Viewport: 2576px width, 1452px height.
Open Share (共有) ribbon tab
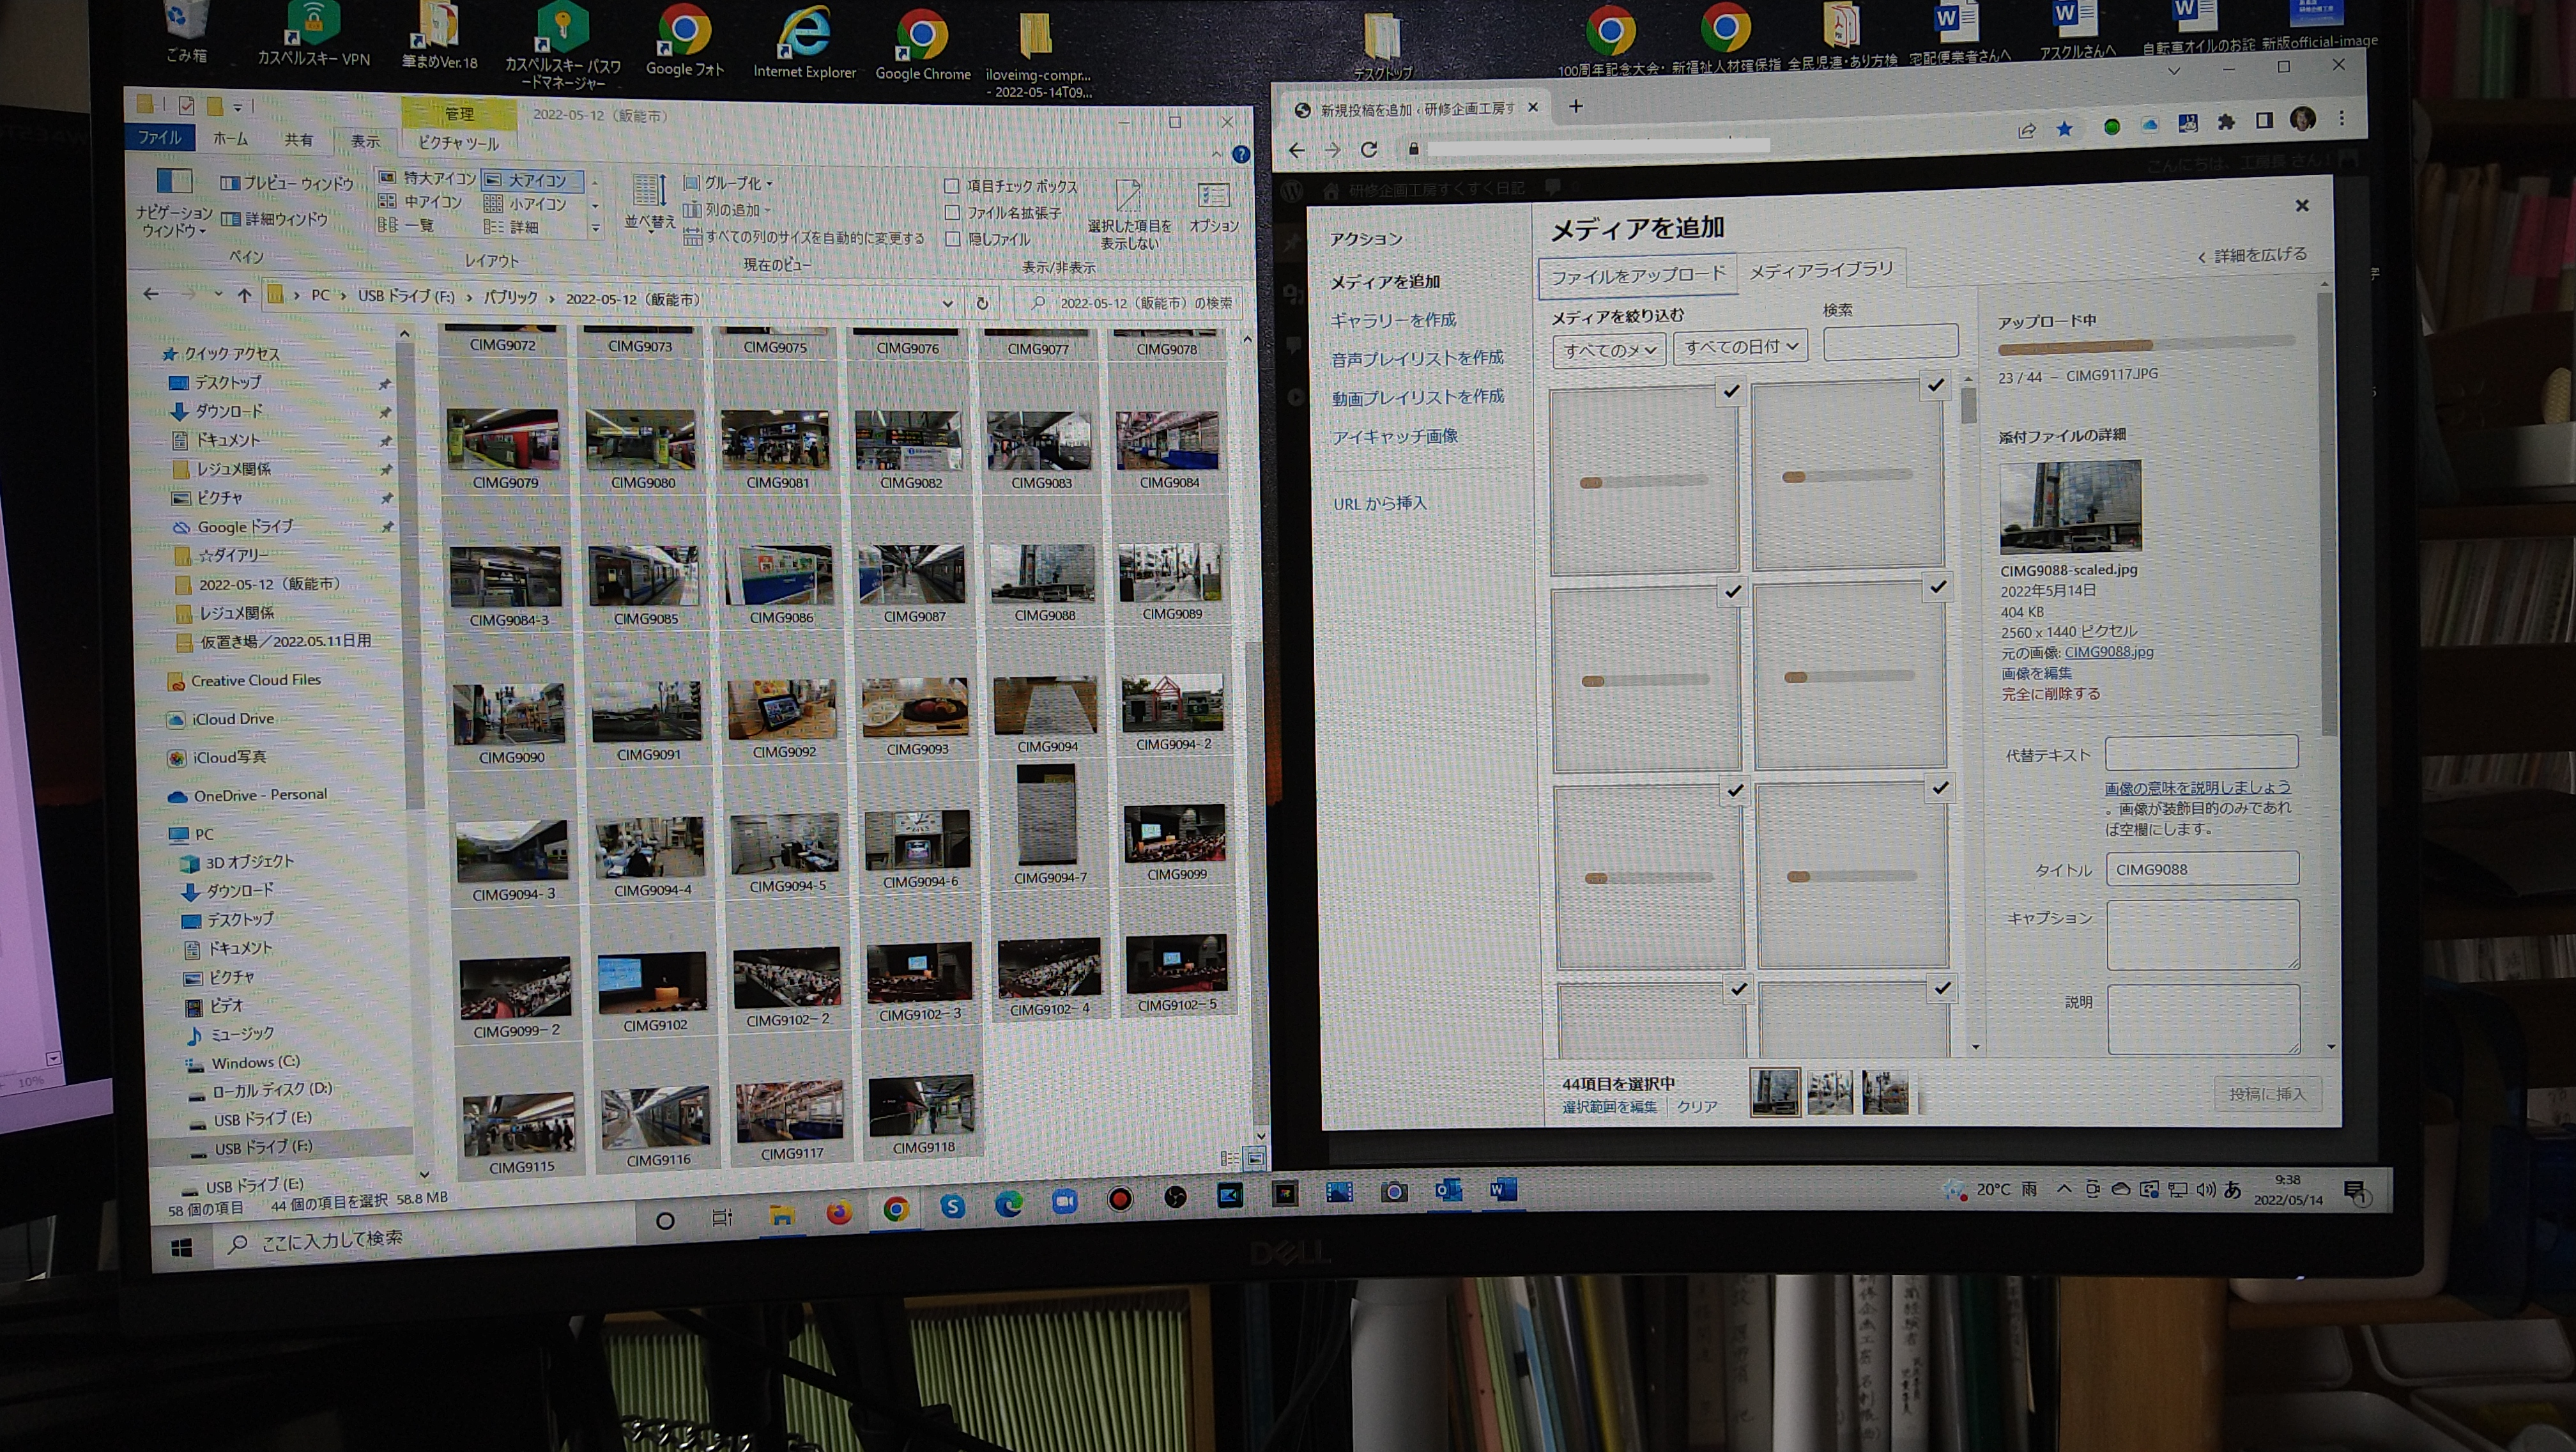[x=298, y=140]
